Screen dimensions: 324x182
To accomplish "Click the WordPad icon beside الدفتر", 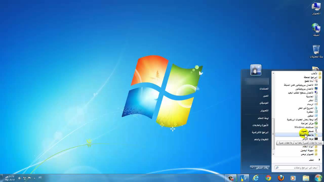I will (316, 100).
